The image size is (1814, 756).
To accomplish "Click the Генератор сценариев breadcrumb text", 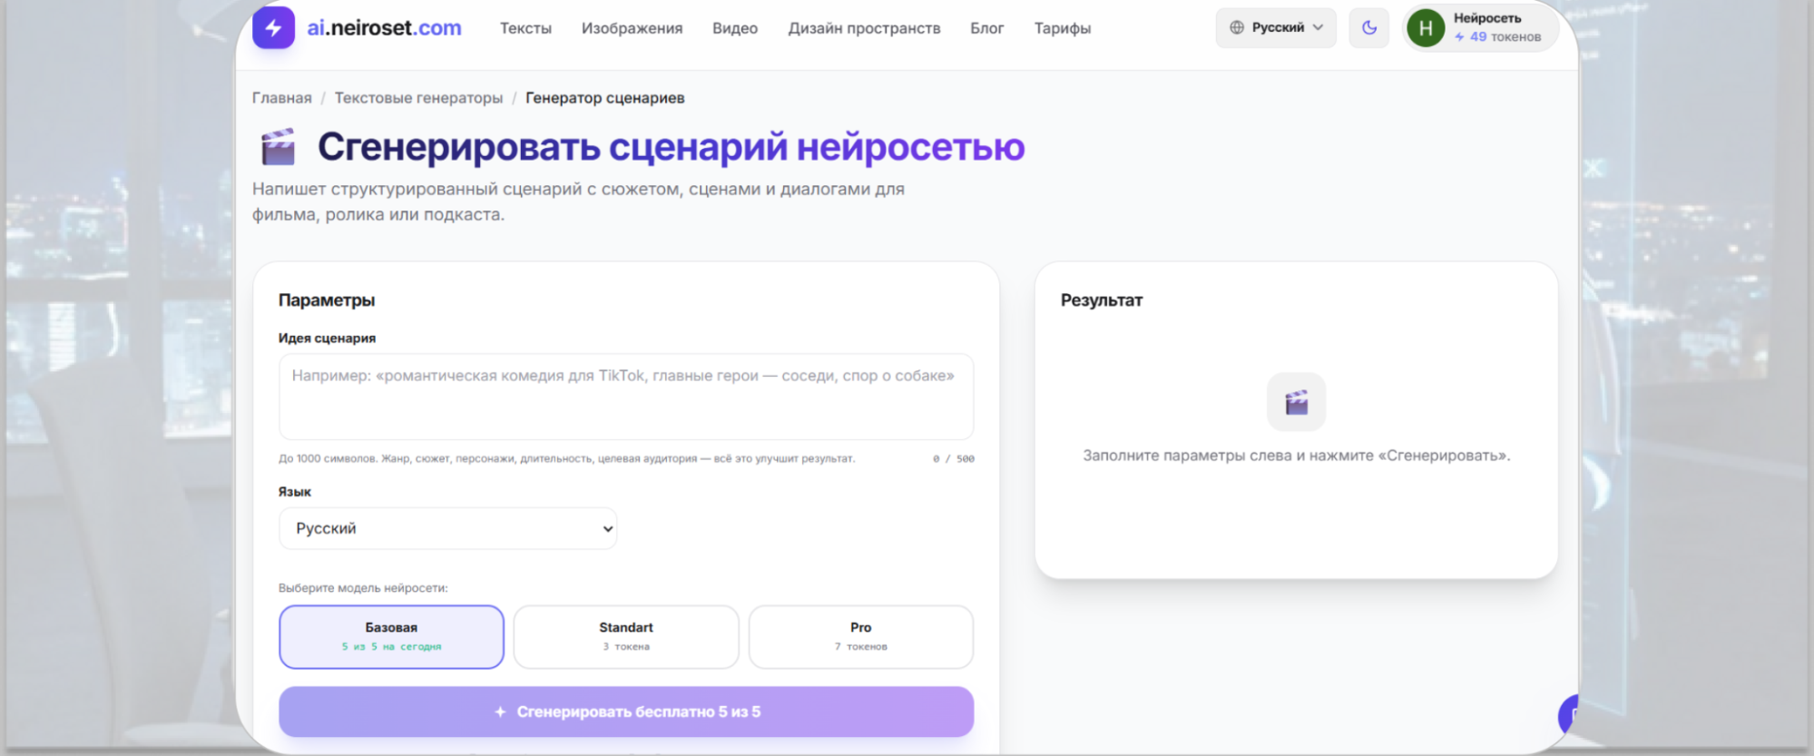I will (604, 98).
